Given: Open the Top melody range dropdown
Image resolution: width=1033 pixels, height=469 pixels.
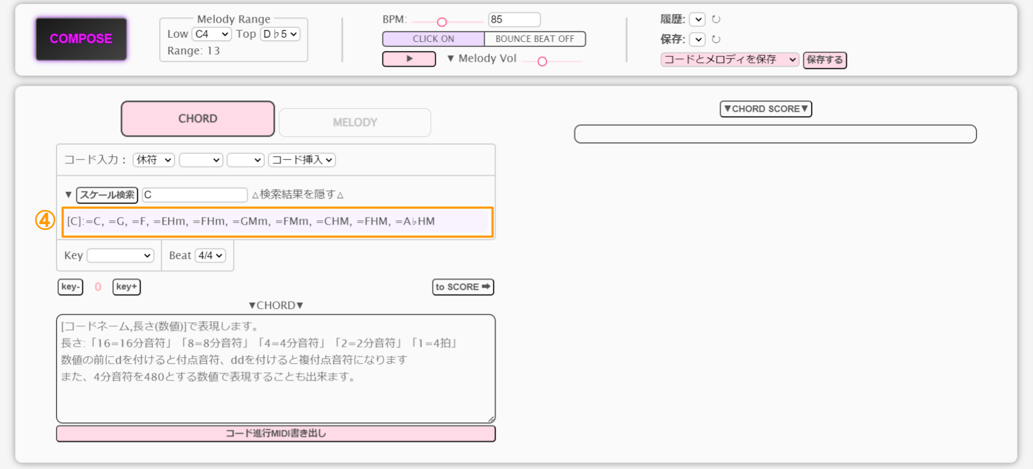Looking at the screenshot, I should (x=280, y=34).
